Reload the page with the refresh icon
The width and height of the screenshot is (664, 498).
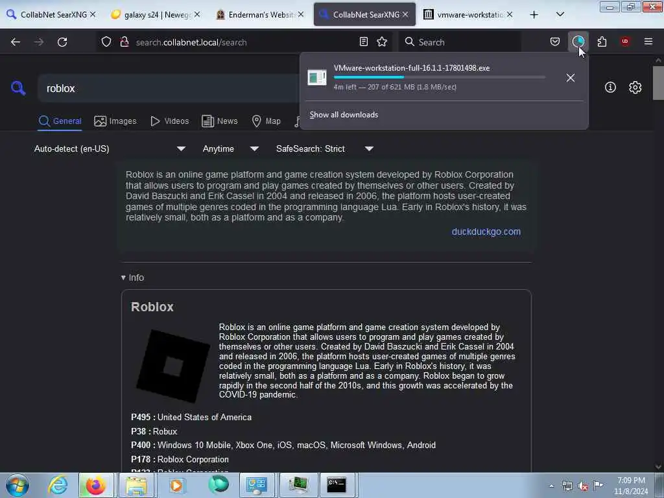62,42
